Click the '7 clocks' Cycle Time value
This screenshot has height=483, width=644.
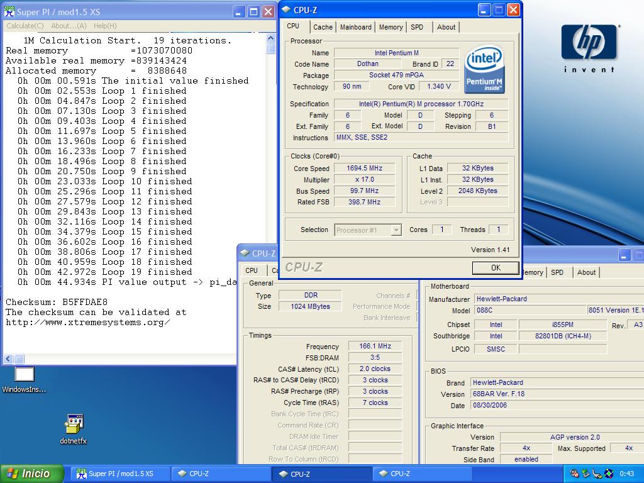coord(375,402)
